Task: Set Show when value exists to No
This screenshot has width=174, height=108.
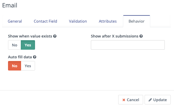Action: (x=15, y=45)
